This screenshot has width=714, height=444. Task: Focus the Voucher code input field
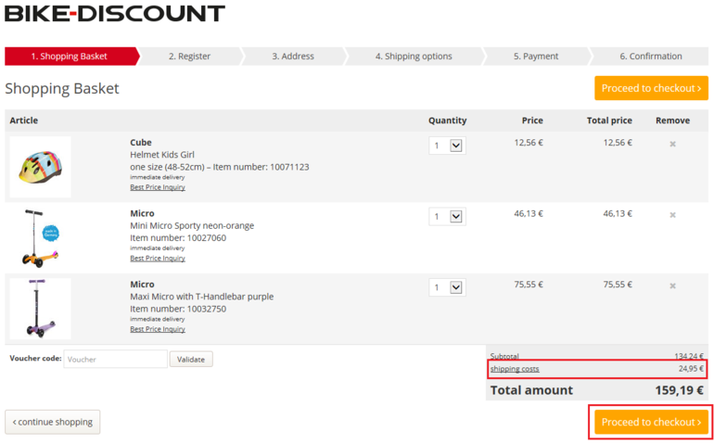pos(115,359)
